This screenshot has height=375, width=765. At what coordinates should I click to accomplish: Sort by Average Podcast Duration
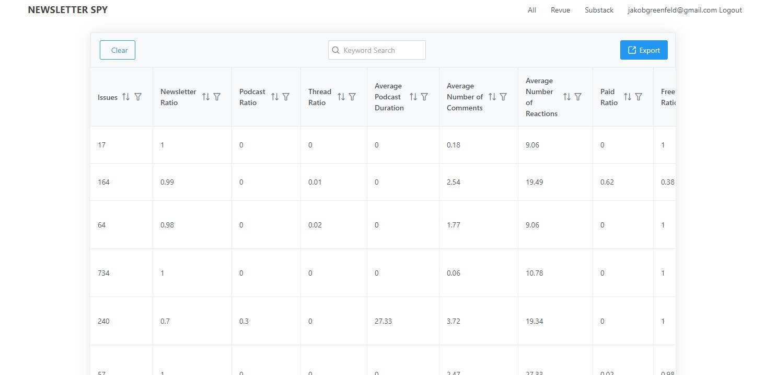pos(413,97)
